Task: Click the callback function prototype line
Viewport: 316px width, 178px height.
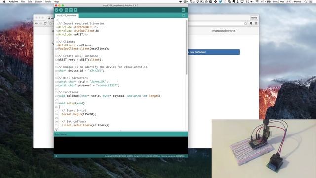Action: [x=110, y=96]
